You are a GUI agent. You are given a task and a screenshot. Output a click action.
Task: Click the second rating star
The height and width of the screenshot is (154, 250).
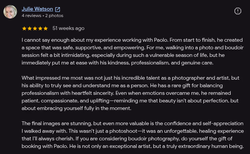[30, 28]
